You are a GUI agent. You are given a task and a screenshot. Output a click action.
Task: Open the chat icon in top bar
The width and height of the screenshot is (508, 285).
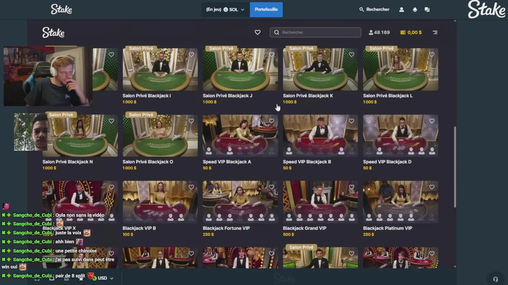[x=427, y=9]
